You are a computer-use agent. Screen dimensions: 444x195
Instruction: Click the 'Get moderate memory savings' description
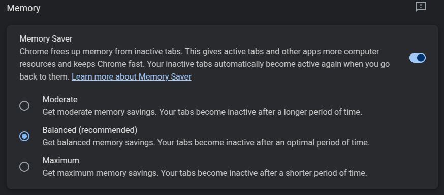tap(202, 112)
